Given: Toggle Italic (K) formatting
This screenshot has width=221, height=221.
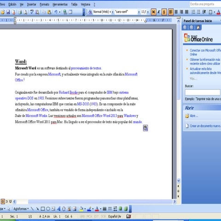Looking at the screenshot, I should click(159, 12).
